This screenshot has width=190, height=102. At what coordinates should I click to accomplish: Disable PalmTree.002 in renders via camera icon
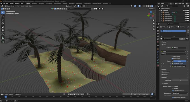[188, 18]
